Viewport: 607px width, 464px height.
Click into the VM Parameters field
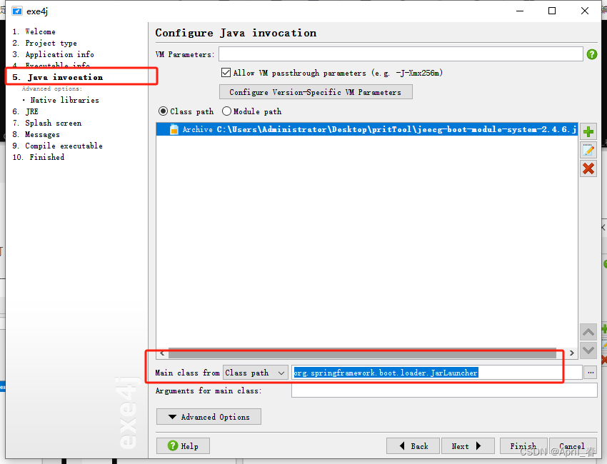coord(401,54)
